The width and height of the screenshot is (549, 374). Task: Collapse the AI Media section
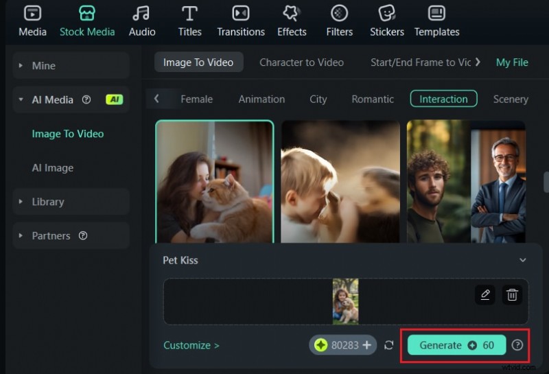click(21, 100)
